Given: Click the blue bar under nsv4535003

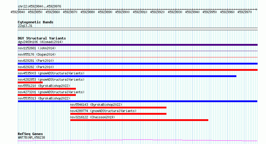Looking at the screenshot, I should point(127,76).
